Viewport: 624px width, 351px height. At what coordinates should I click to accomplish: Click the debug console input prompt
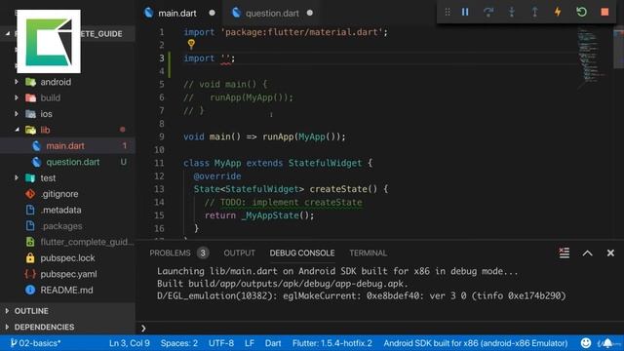pyautogui.click(x=378, y=329)
